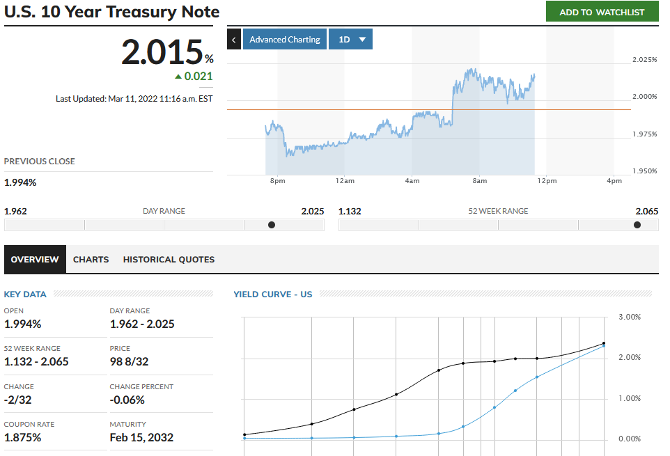This screenshot has height=456, width=670.
Task: Open the Historical Quotes tab
Action: pos(169,259)
